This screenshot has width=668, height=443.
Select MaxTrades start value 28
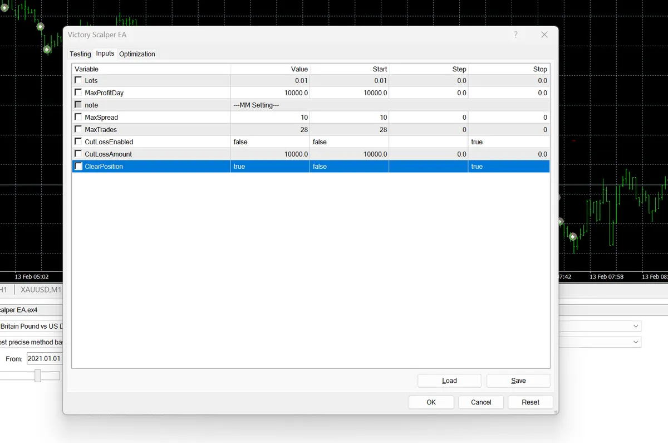[x=349, y=130]
